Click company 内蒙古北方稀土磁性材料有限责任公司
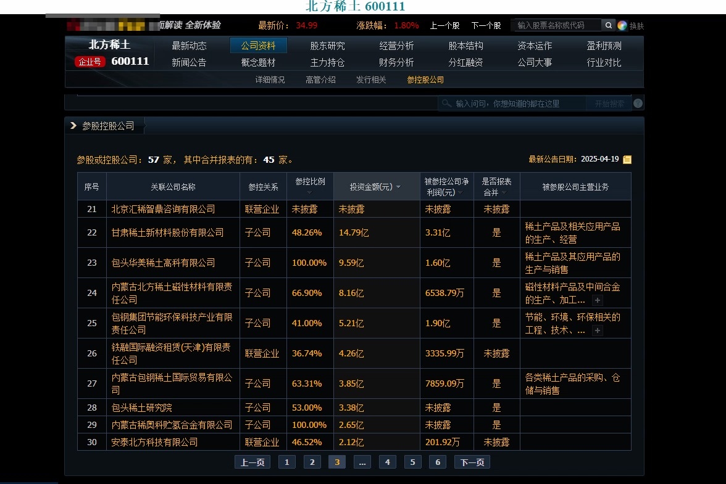Viewport: 726px width, 484px height. point(172,293)
